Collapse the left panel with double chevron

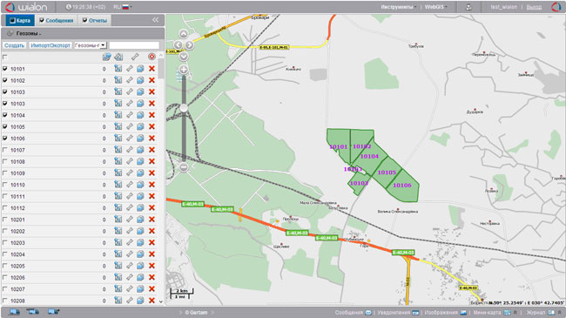point(155,20)
